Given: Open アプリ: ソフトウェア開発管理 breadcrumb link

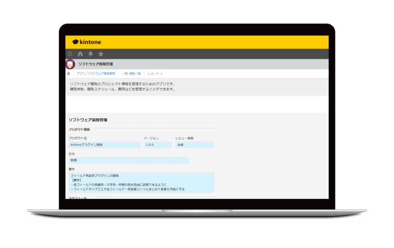Looking at the screenshot, I should pos(96,73).
